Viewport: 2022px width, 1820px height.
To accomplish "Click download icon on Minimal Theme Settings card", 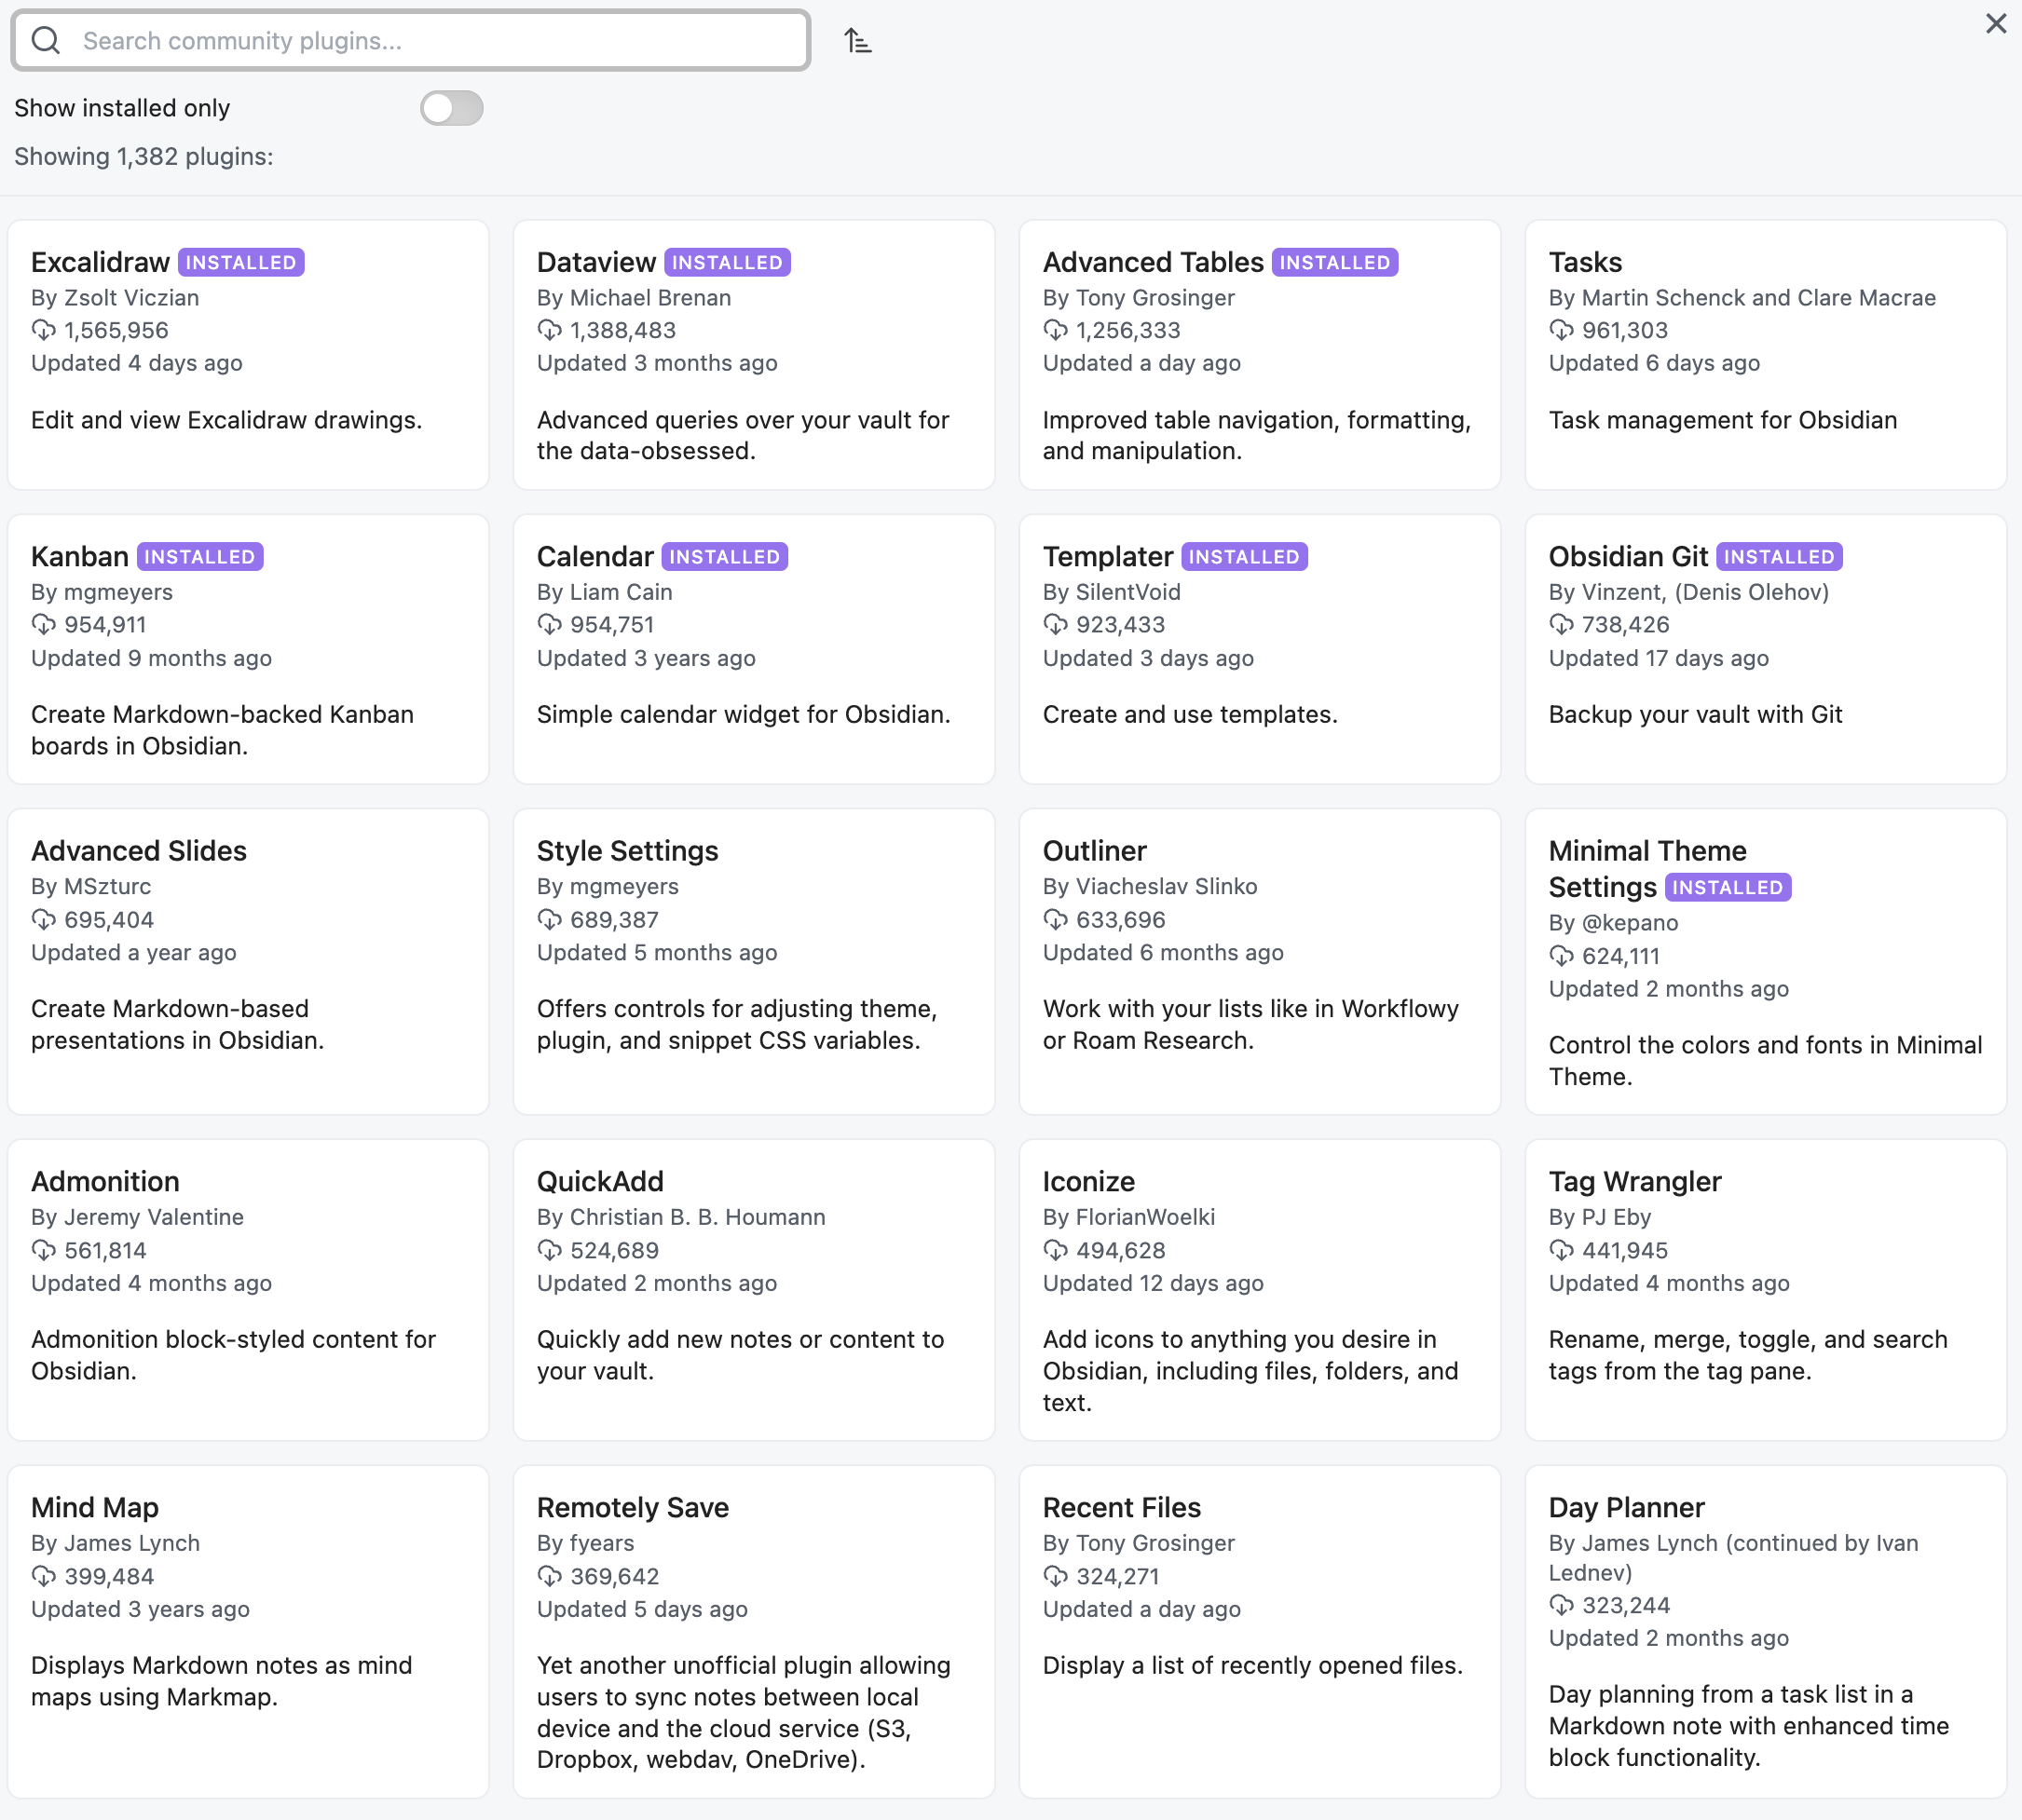I will pyautogui.click(x=1562, y=957).
